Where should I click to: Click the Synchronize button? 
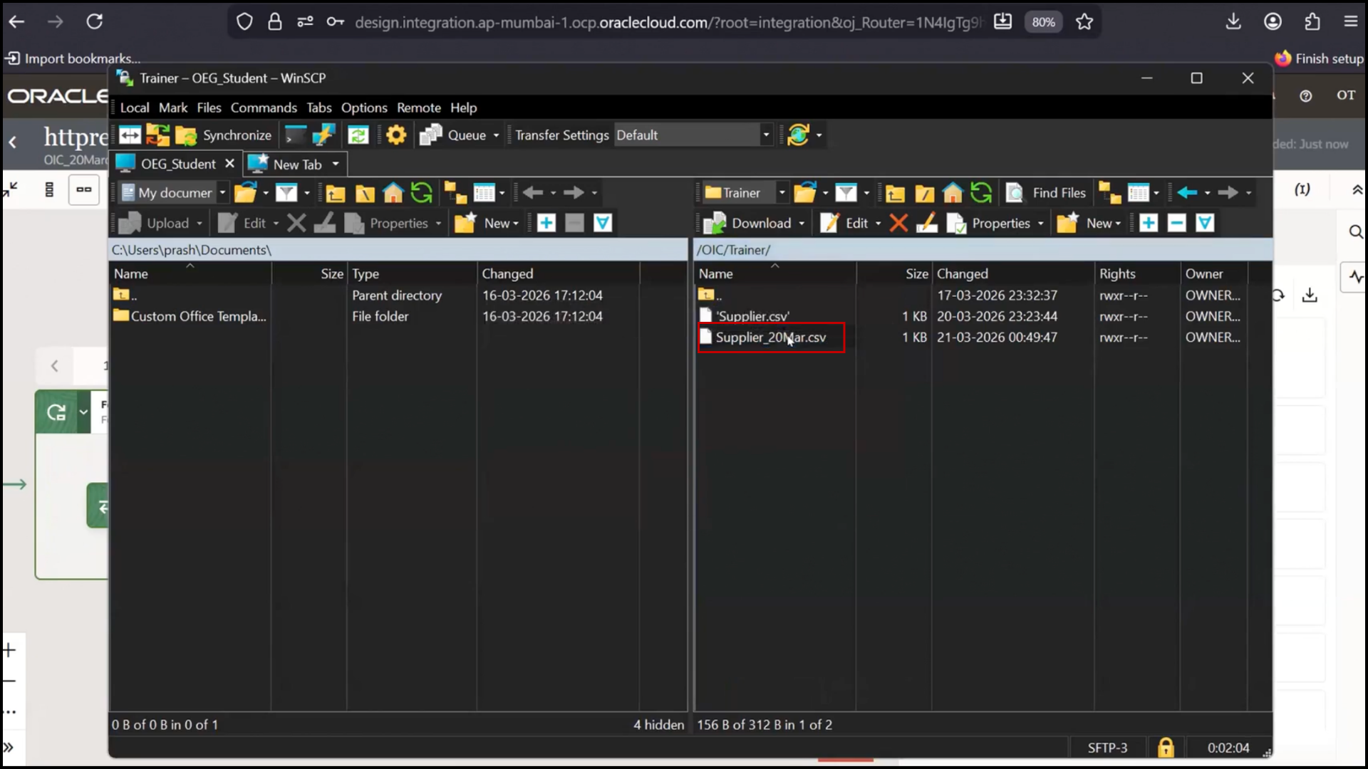click(x=224, y=135)
